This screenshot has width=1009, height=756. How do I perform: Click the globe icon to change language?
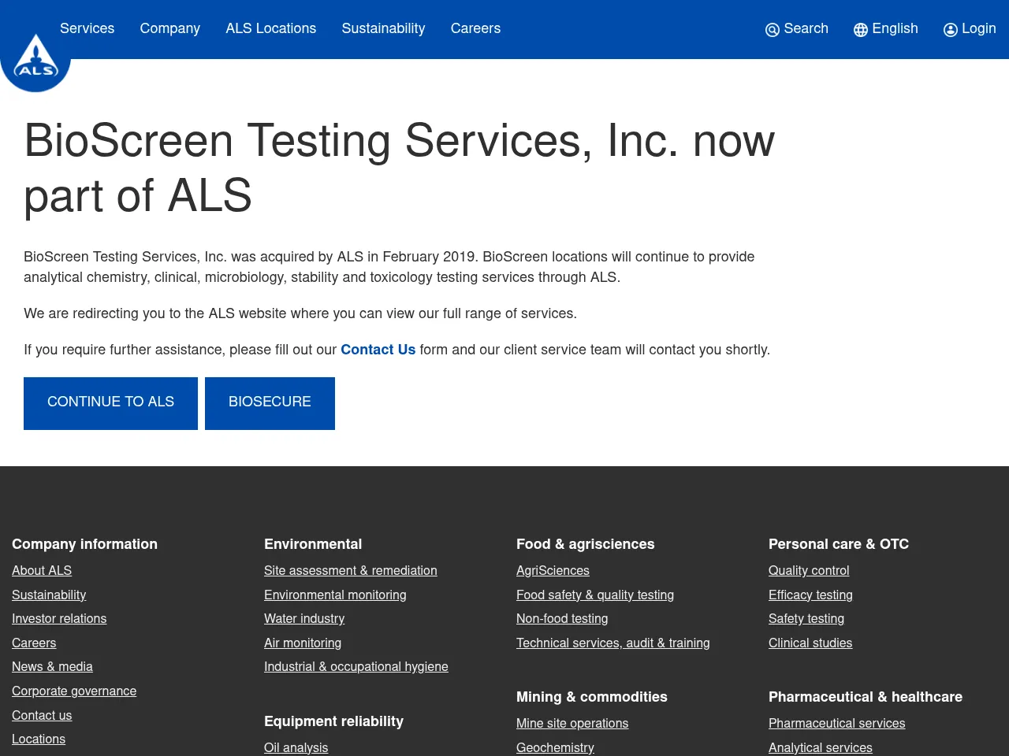pyautogui.click(x=861, y=29)
